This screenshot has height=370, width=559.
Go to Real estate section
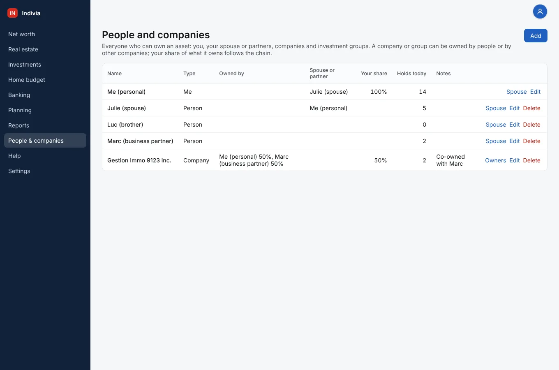[45, 49]
